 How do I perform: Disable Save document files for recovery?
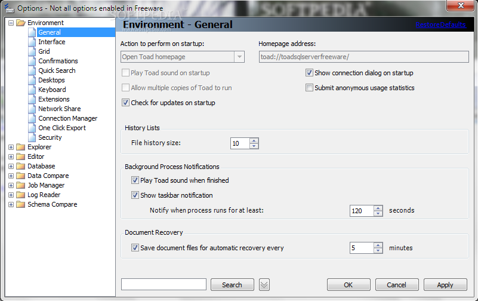tap(135, 248)
